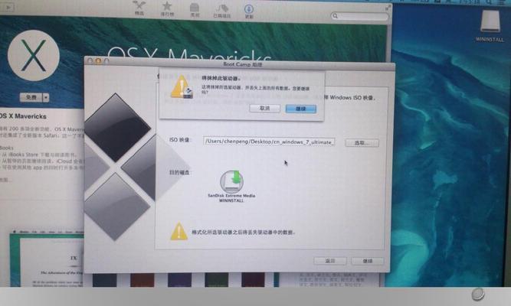Select the SanDisk Extreme Media WININSTALL disk

pyautogui.click(x=231, y=186)
